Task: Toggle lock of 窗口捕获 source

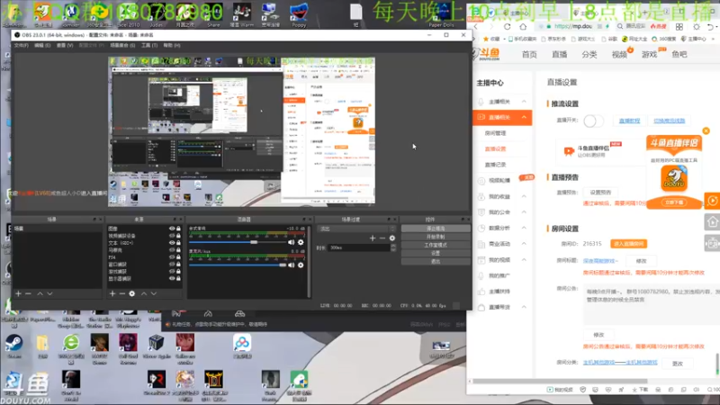Action: (x=178, y=264)
